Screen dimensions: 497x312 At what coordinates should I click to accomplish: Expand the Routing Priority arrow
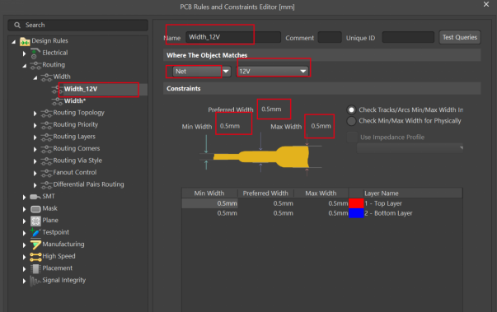35,125
